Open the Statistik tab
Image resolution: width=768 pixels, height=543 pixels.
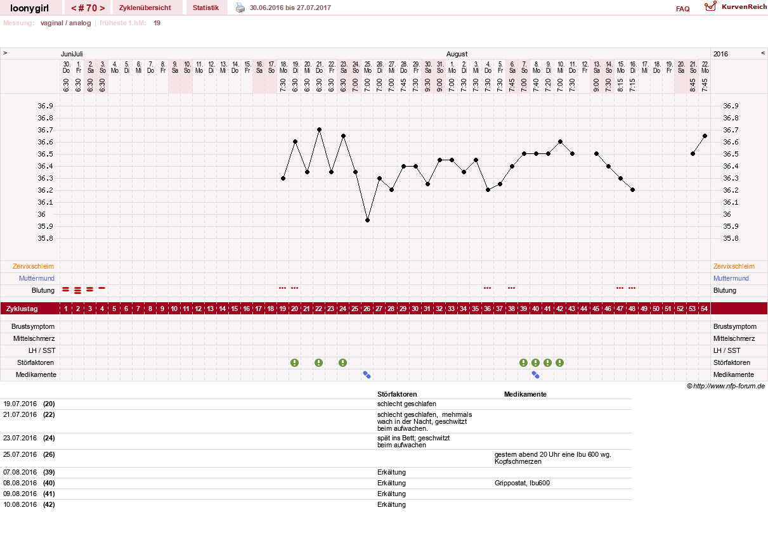(206, 8)
